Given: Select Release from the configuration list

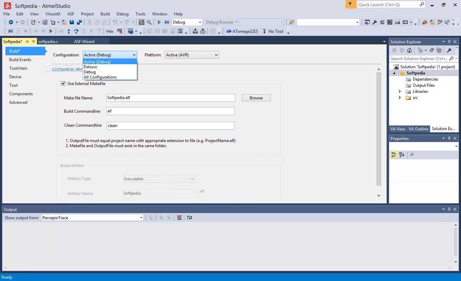Looking at the screenshot, I should click(x=110, y=67).
